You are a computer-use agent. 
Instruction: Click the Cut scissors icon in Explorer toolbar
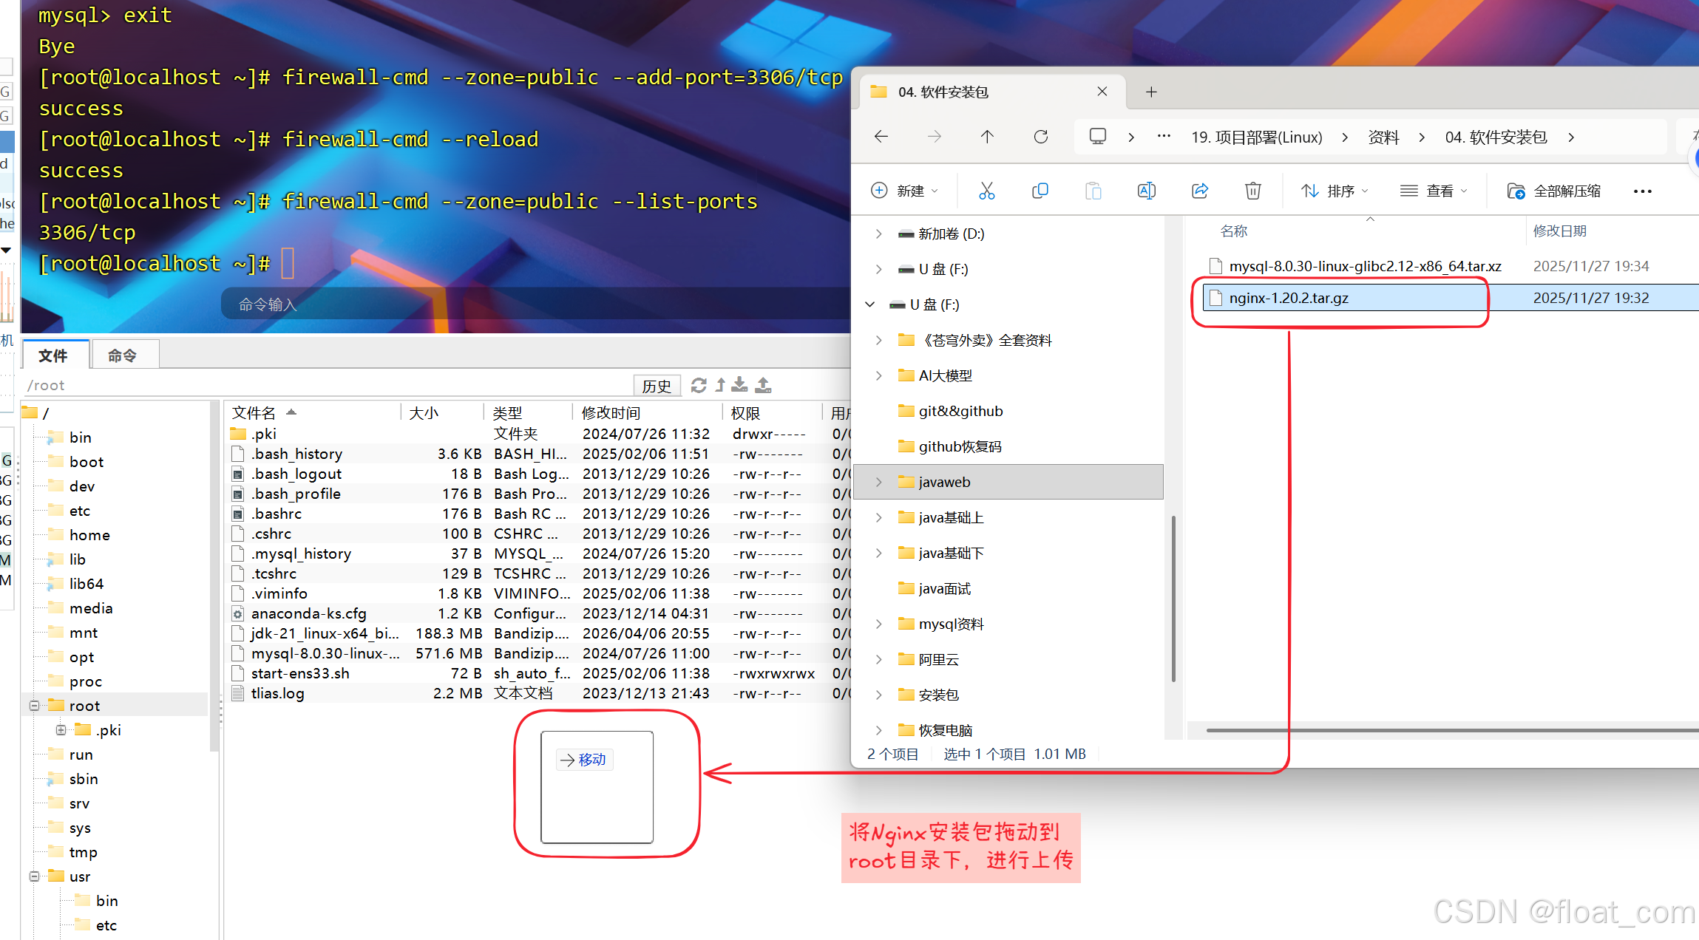[x=986, y=191]
